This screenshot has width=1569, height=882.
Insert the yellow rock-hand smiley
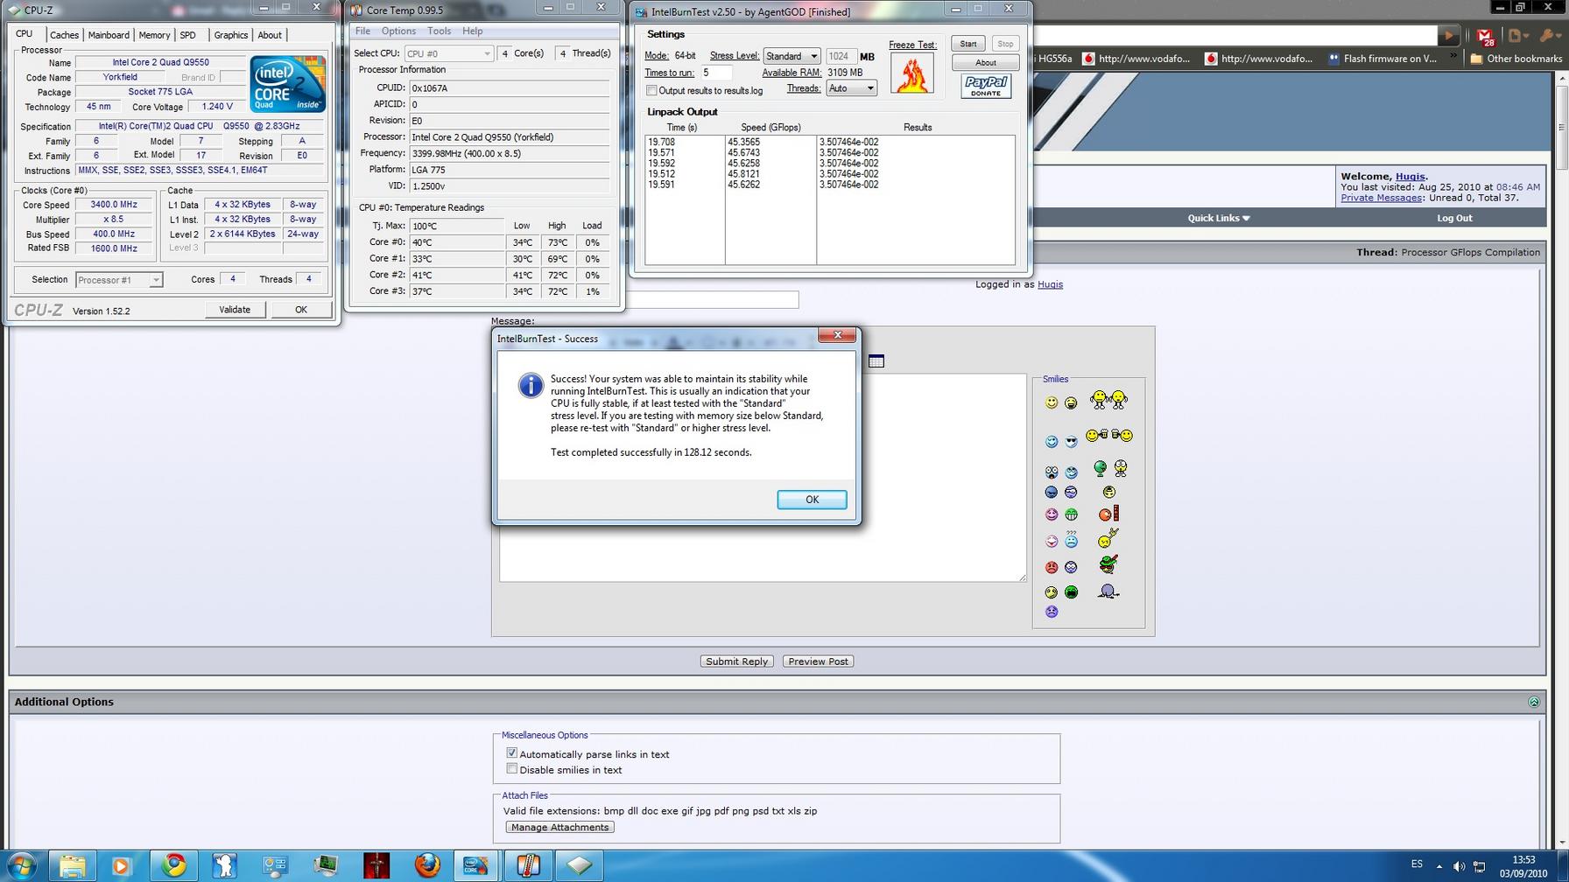[1108, 537]
